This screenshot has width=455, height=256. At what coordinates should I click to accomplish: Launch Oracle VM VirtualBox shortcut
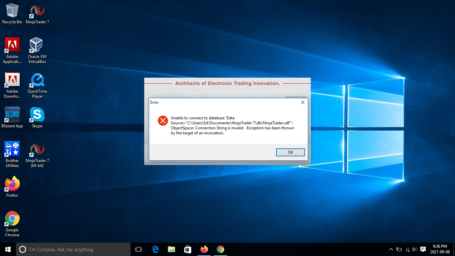click(37, 50)
